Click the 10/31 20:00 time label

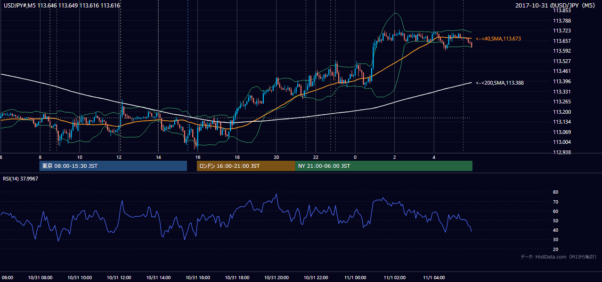(277, 278)
